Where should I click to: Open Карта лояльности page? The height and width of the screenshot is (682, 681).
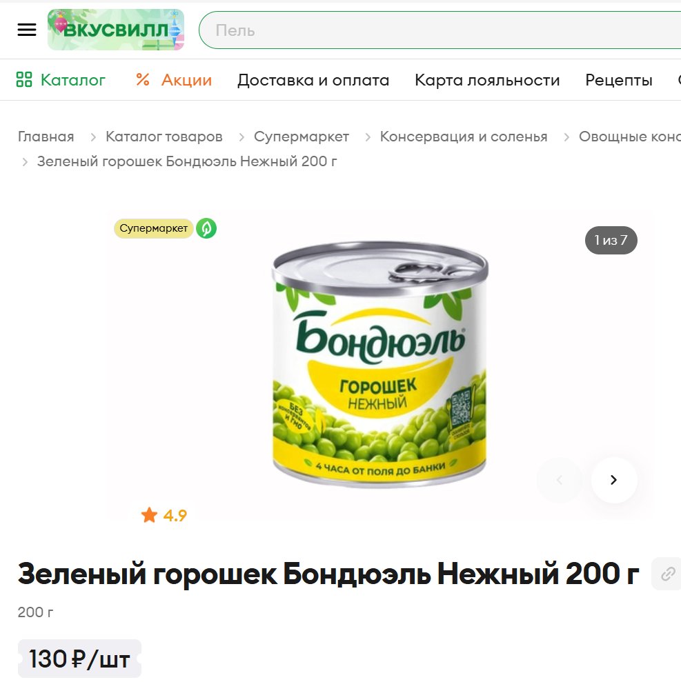(x=487, y=80)
